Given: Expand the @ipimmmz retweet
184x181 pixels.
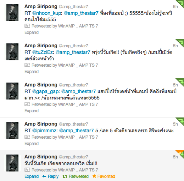Looking at the screenshot, I should (32, 144).
